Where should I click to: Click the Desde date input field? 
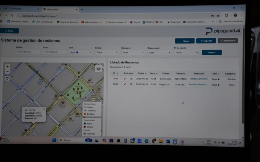(x=28, y=52)
